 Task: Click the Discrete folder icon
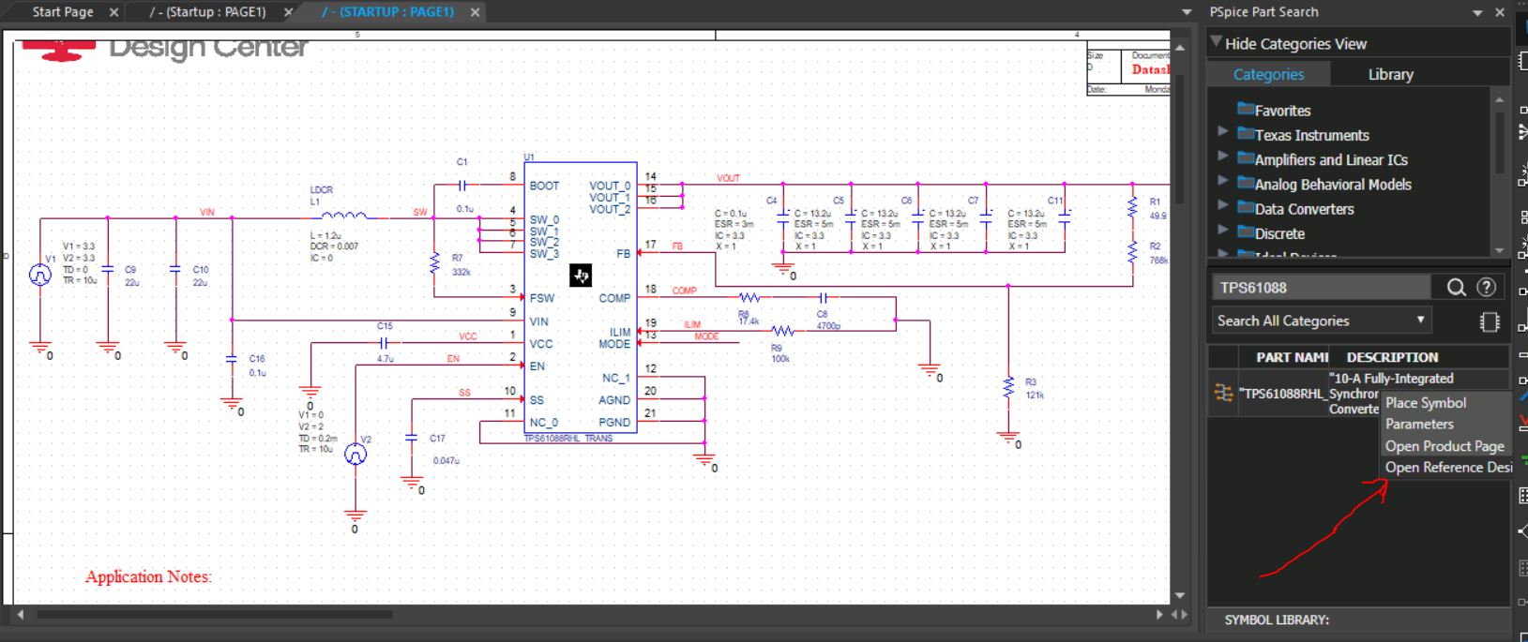tap(1246, 232)
